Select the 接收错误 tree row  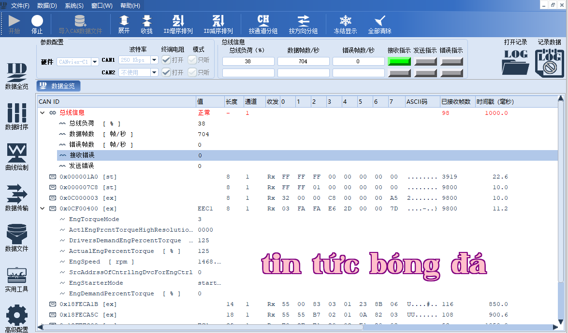(307, 155)
